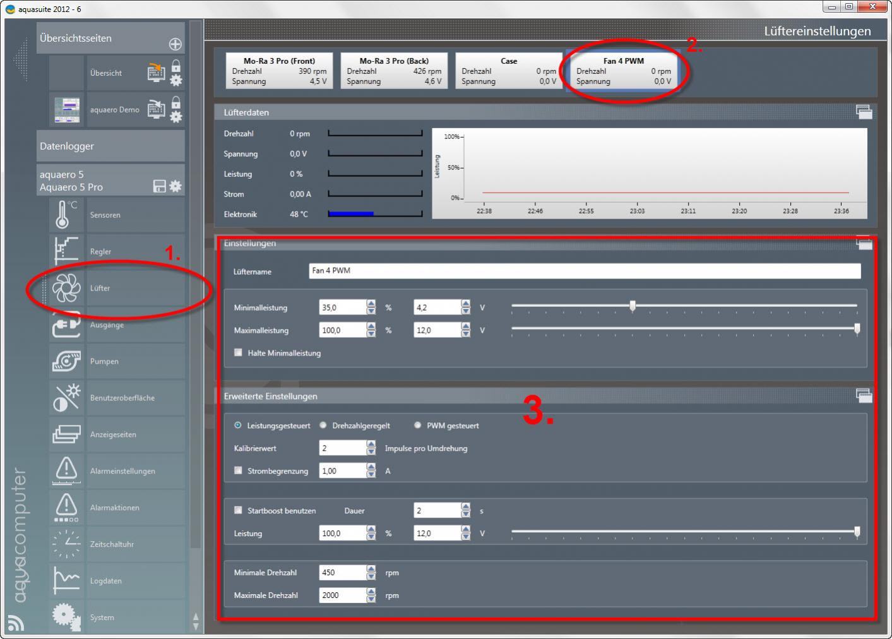This screenshot has height=639, width=892.
Task: Open the Logdaten page label
Action: 106,581
